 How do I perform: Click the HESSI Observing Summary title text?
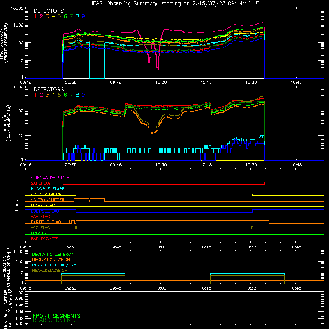pos(174,4)
